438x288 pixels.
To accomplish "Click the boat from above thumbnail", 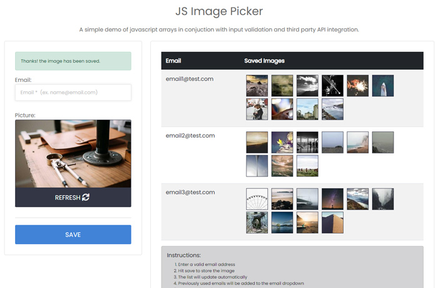I will pyautogui.click(x=382, y=86).
